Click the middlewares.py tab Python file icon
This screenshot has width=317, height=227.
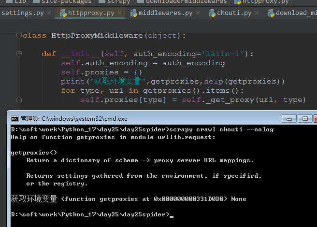[134, 14]
